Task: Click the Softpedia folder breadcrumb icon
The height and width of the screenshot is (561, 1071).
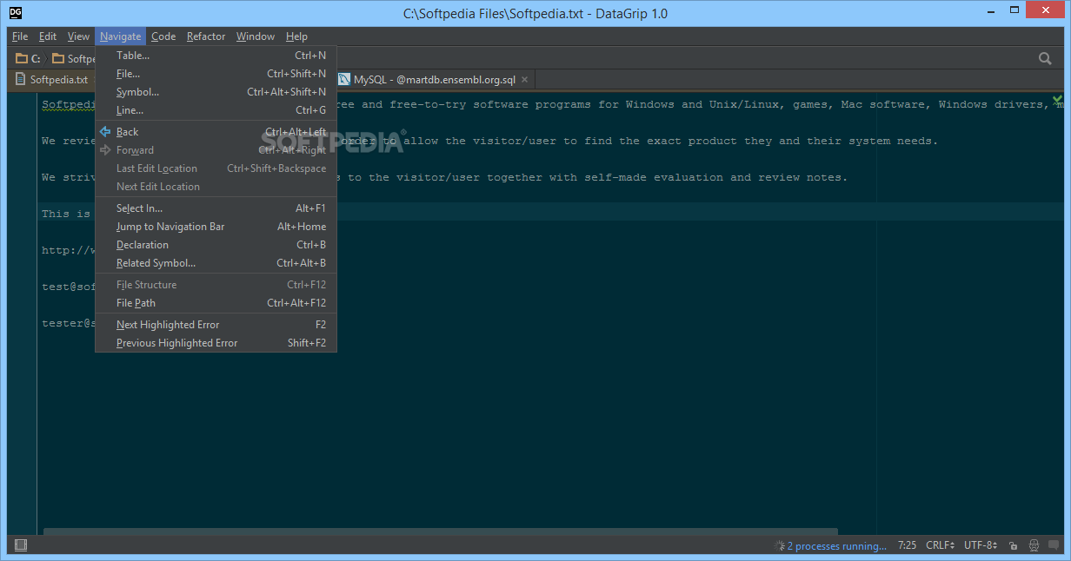Action: [58, 59]
